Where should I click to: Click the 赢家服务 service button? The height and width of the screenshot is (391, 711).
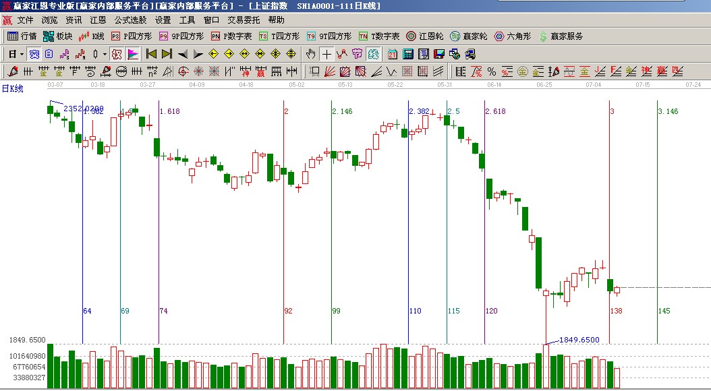(561, 36)
